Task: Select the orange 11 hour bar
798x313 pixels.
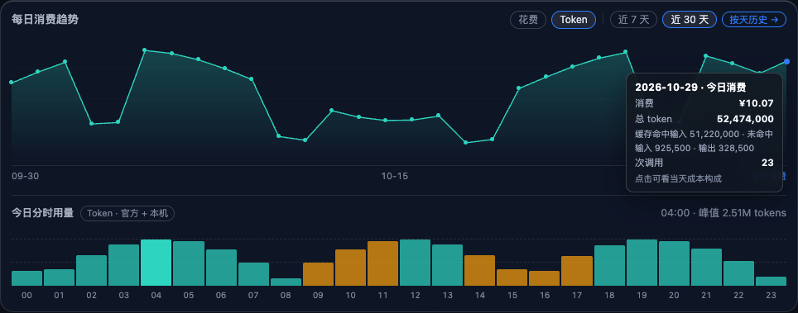Action: (x=382, y=263)
